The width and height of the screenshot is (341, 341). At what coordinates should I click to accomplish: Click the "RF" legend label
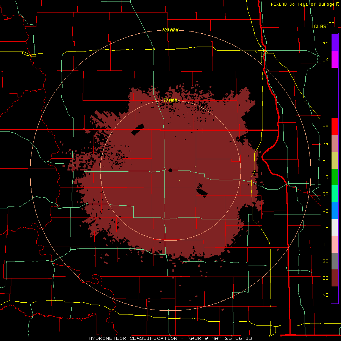325,42
